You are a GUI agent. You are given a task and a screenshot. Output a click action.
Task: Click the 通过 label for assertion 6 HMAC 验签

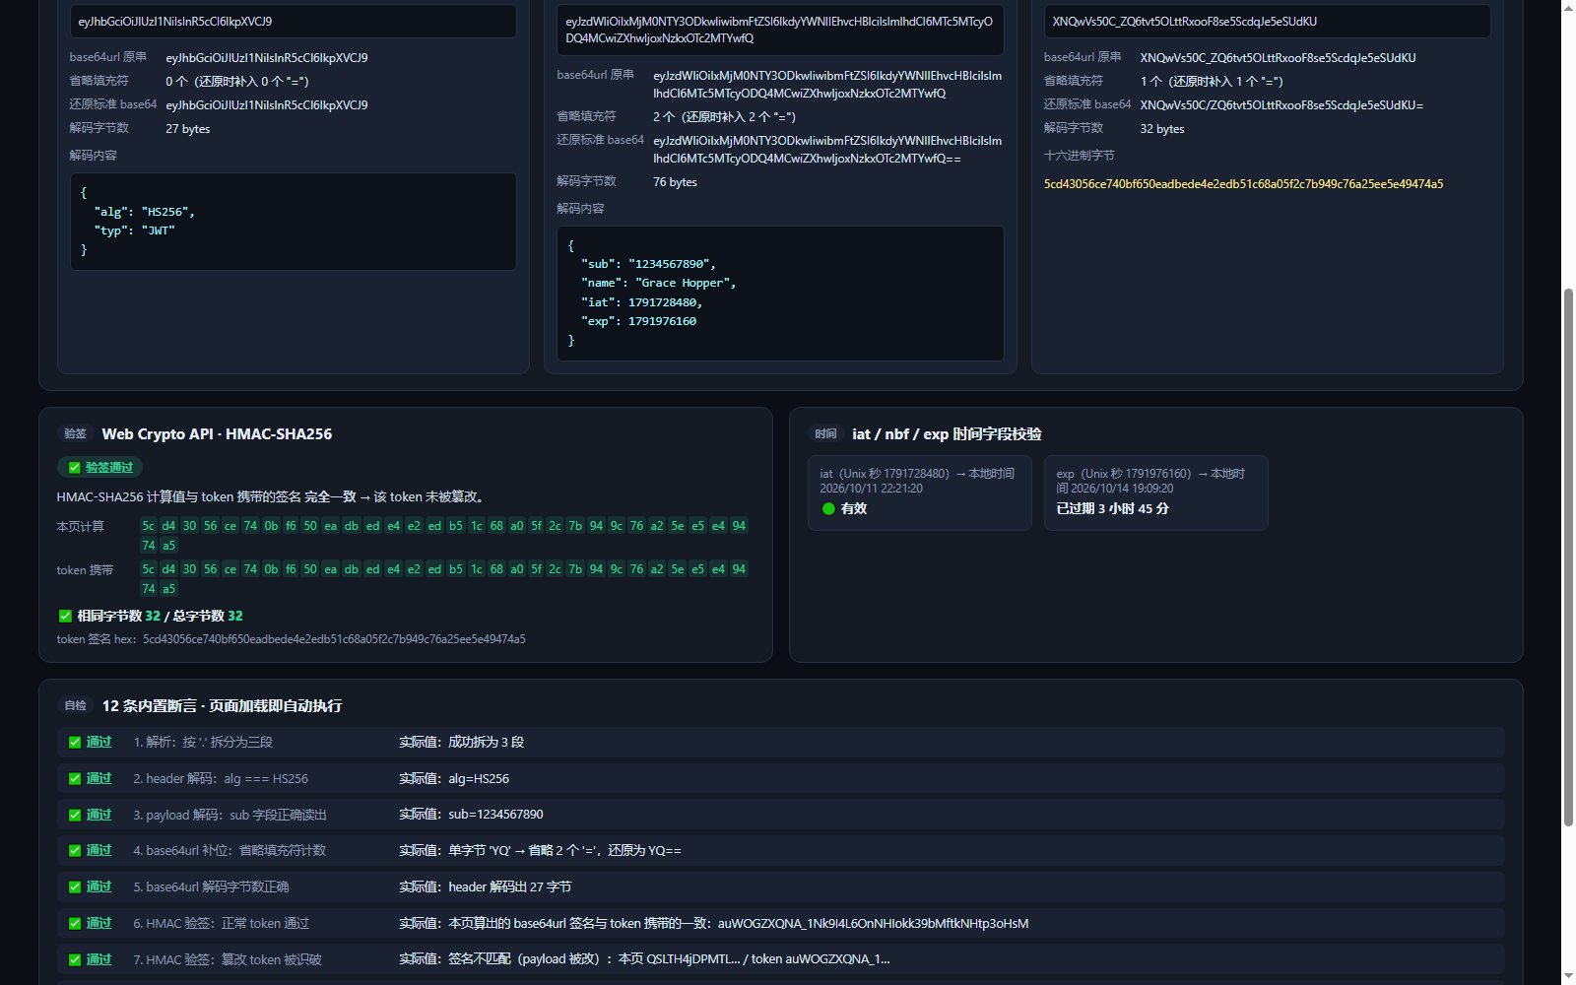coord(99,924)
